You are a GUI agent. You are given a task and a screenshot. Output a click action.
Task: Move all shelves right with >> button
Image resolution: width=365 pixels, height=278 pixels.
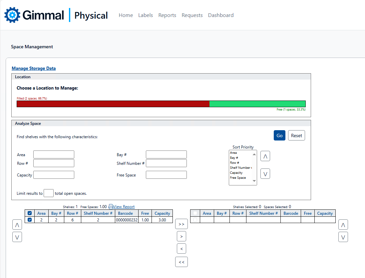tap(182, 224)
